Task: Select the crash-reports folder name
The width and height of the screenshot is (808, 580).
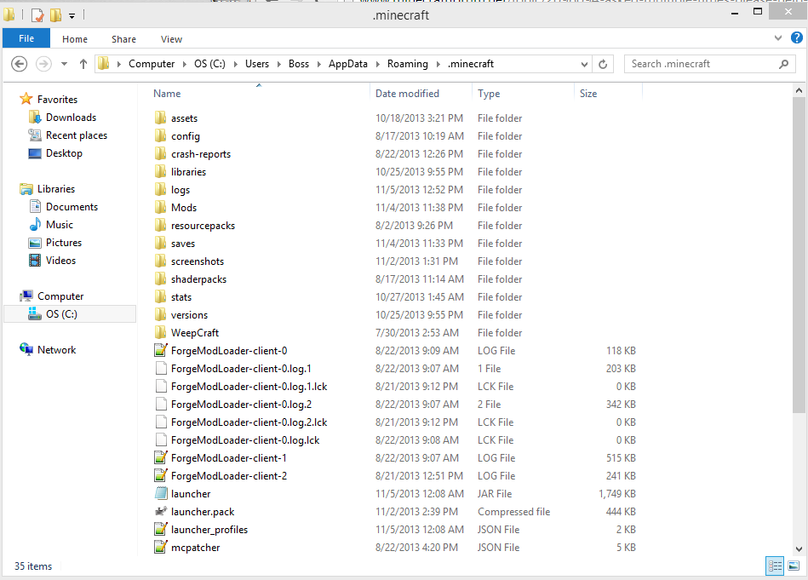Action: tap(201, 154)
